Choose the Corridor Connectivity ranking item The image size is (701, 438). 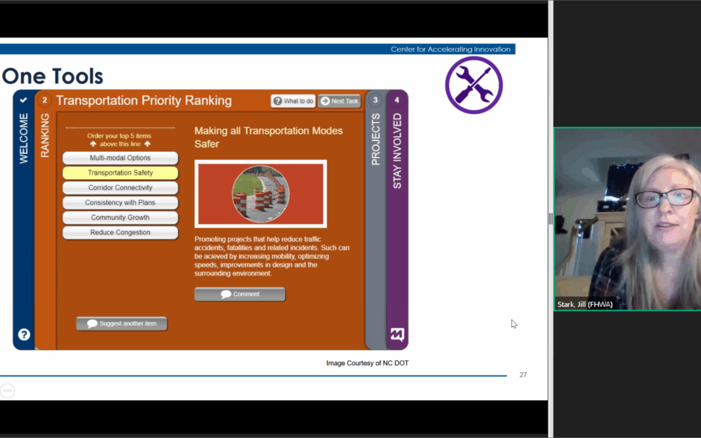click(x=120, y=188)
